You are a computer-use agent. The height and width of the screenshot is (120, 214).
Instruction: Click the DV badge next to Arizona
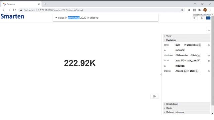pyautogui.click(x=185, y=71)
